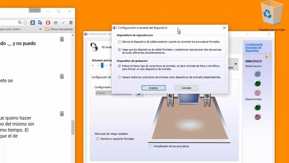289x163 pixels.
Task: Bookmark page with star icon
Action: click(25, 23)
